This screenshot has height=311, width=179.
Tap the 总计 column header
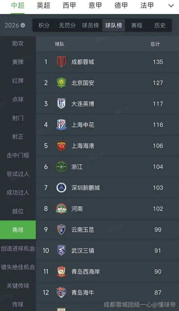pos(155,44)
